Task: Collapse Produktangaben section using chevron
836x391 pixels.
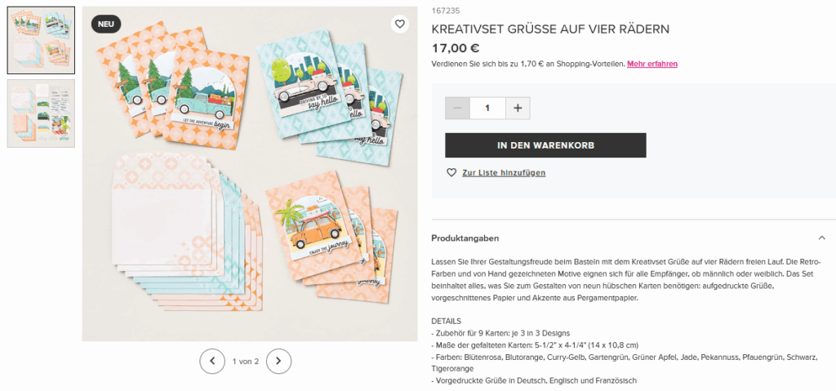Action: click(821, 238)
